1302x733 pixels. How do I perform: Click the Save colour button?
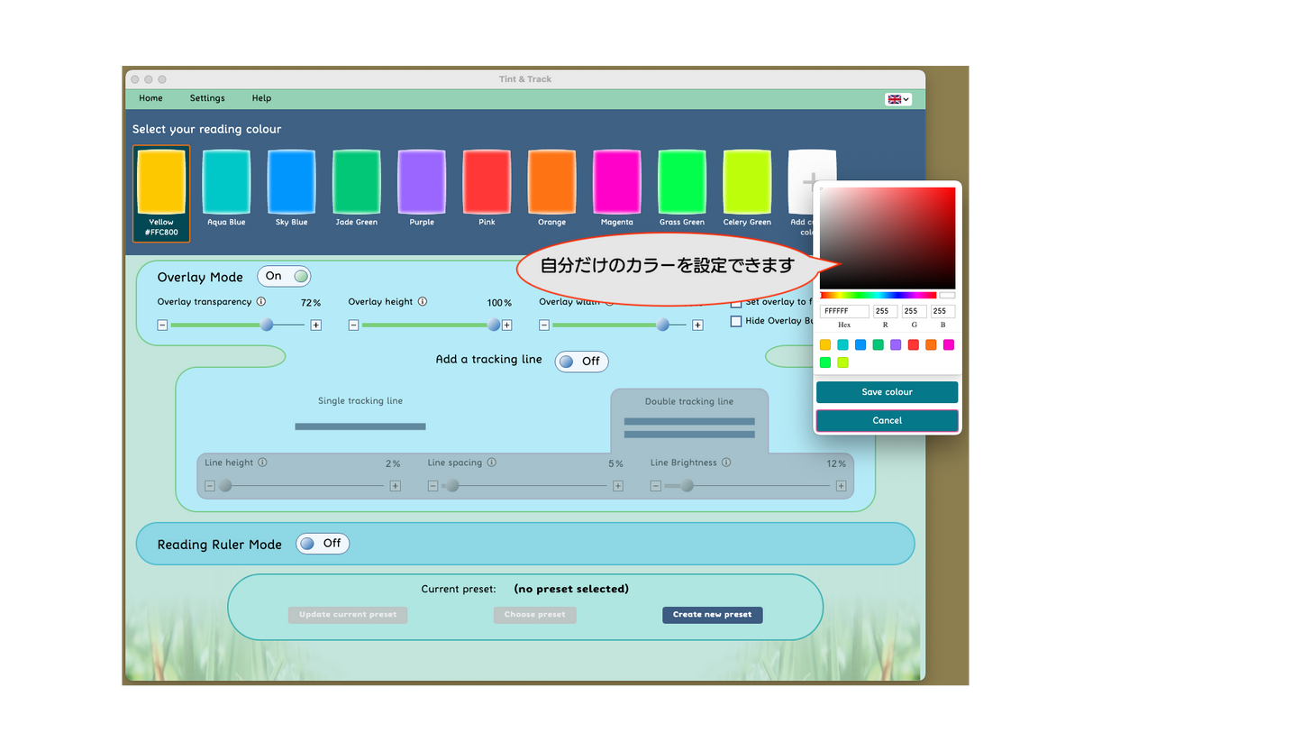(887, 392)
